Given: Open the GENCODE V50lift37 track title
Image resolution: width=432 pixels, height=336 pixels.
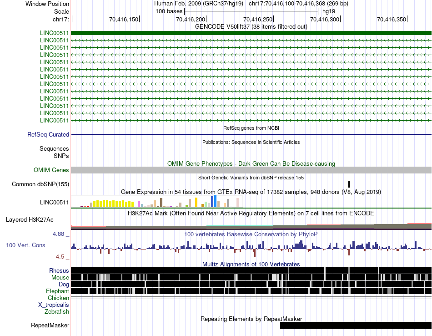Looking at the screenshot, I should click(x=251, y=26).
